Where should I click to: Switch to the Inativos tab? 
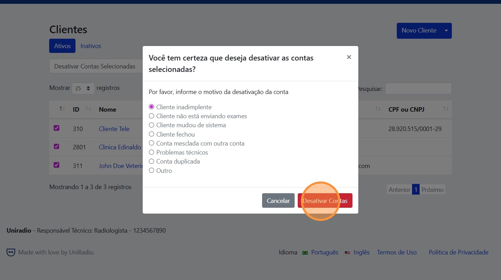pyautogui.click(x=91, y=46)
